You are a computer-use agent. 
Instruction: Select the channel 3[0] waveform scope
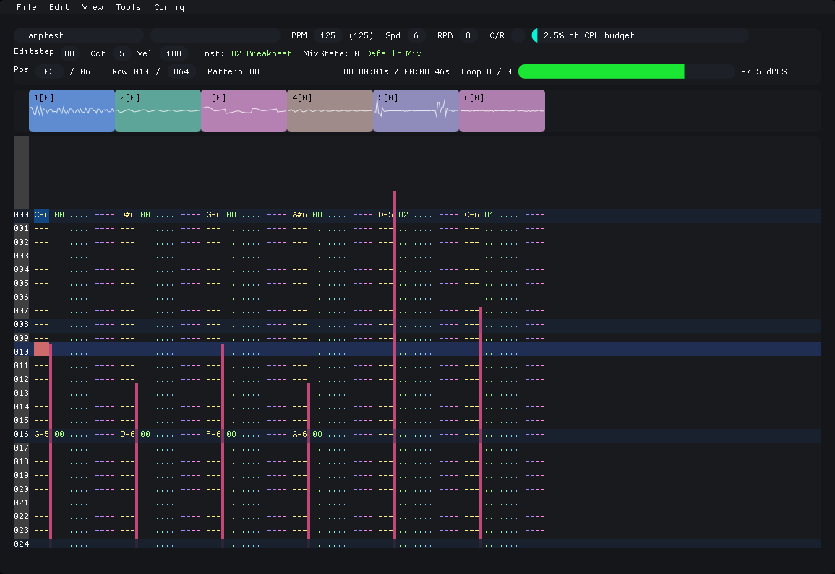(x=244, y=110)
